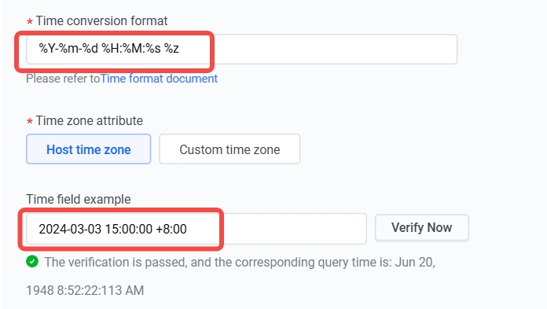547x309 pixels.
Task: Click the 1948 8:52:22:113 AM query time text
Action: (85, 290)
